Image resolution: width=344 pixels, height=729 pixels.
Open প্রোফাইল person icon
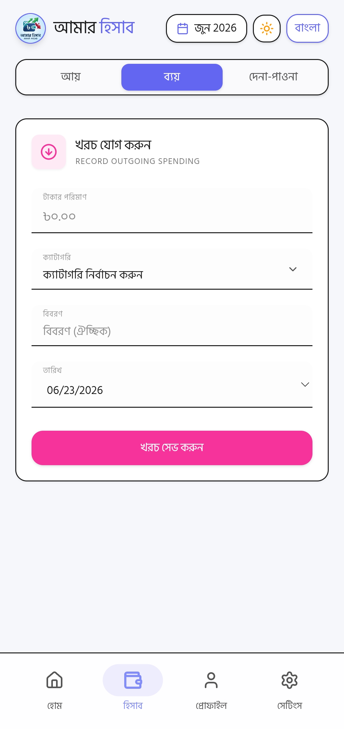211,680
